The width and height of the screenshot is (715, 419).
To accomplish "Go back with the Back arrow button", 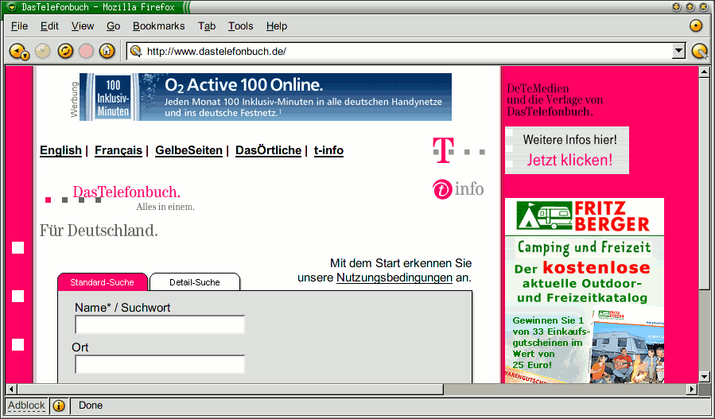I will [x=19, y=51].
